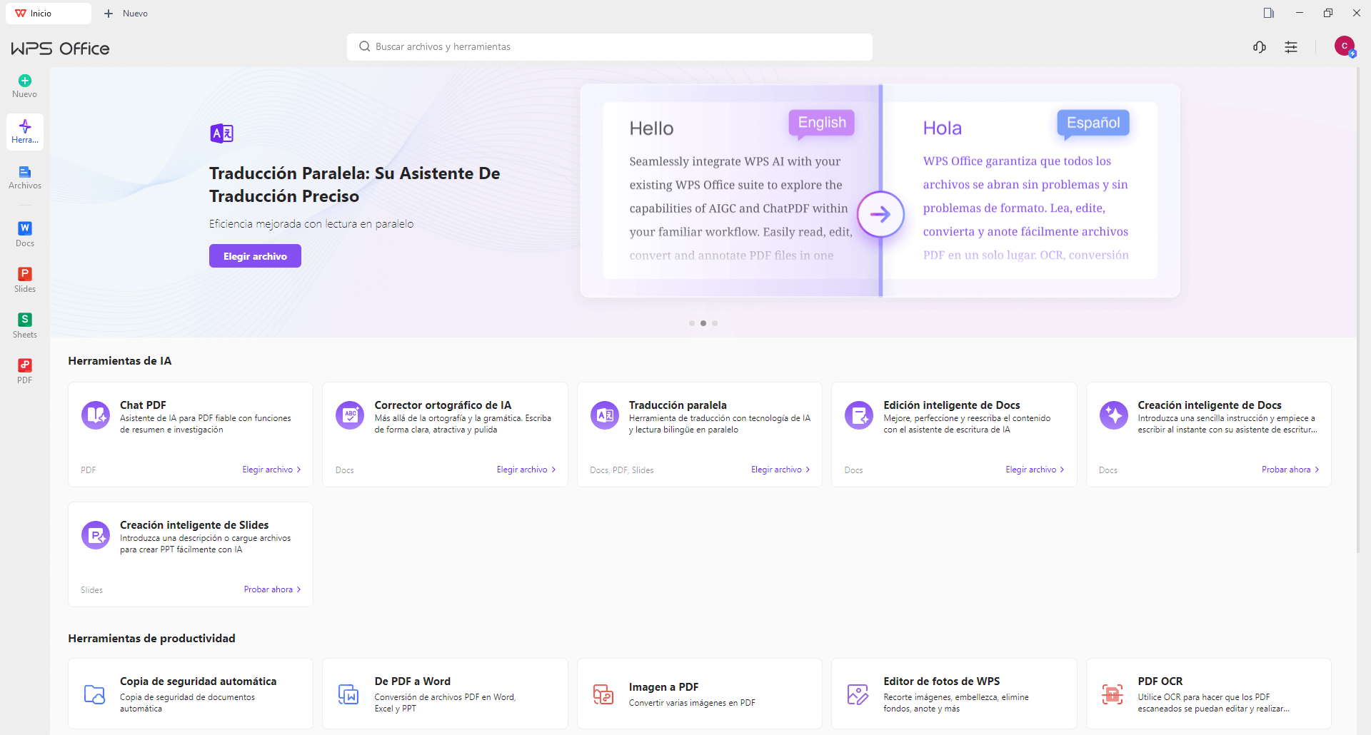Click the Creación inteligente de Slides title
This screenshot has width=1371, height=735.
coord(194,525)
